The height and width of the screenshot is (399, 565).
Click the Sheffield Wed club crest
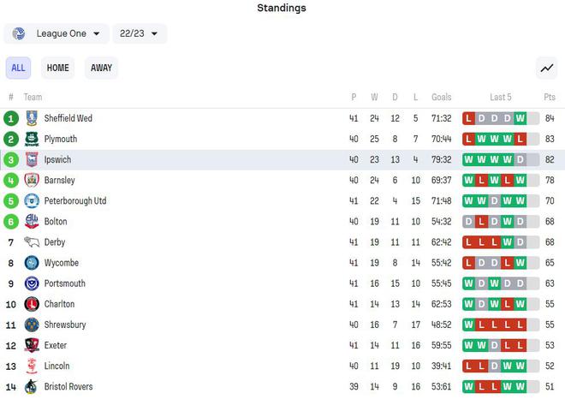tap(32, 118)
